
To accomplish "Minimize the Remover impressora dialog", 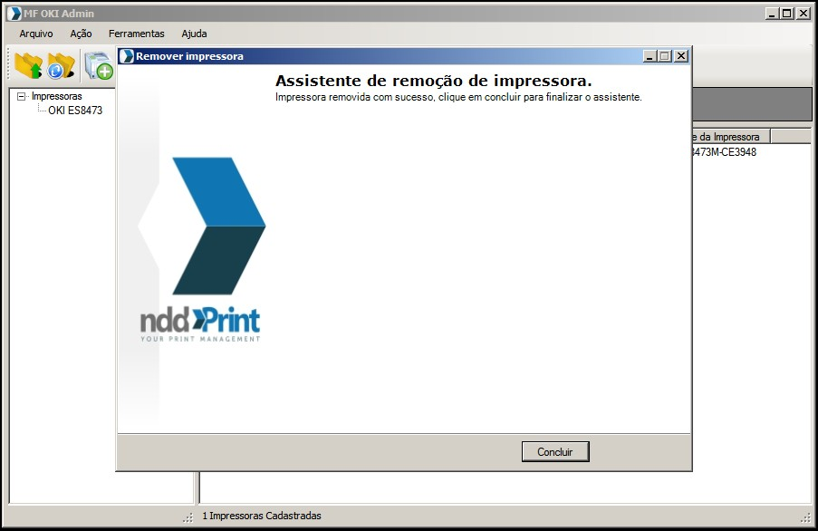I will click(x=650, y=56).
